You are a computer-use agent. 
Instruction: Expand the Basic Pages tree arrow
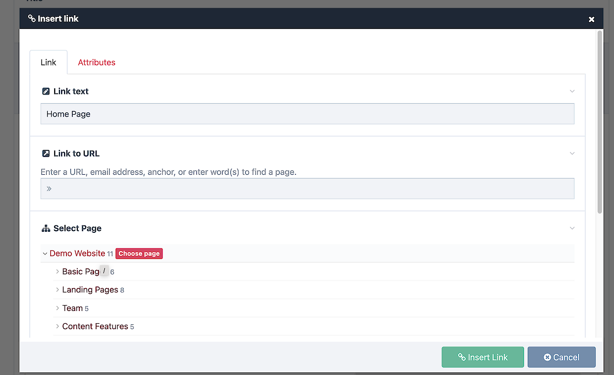tap(58, 272)
